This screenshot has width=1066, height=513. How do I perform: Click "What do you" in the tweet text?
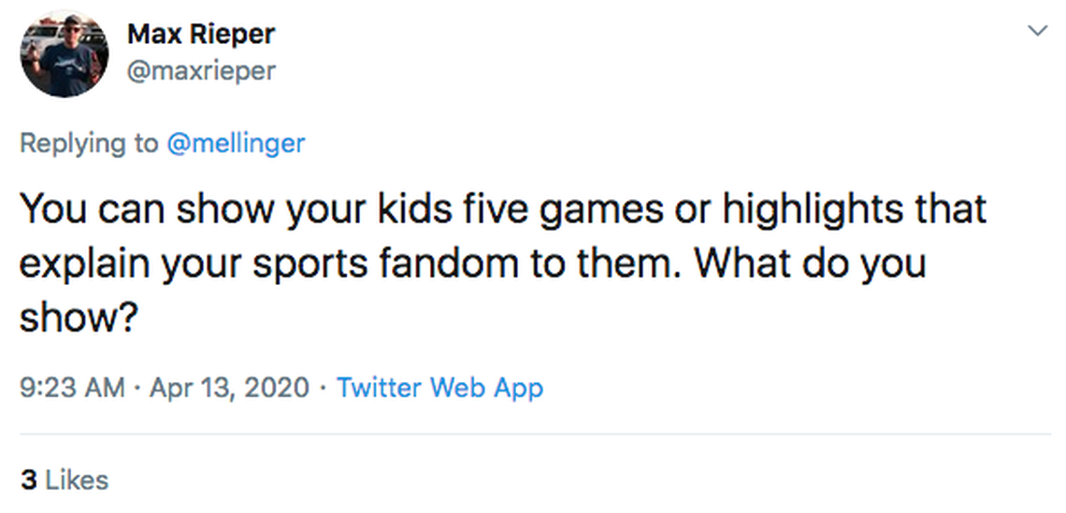pyautogui.click(x=810, y=264)
